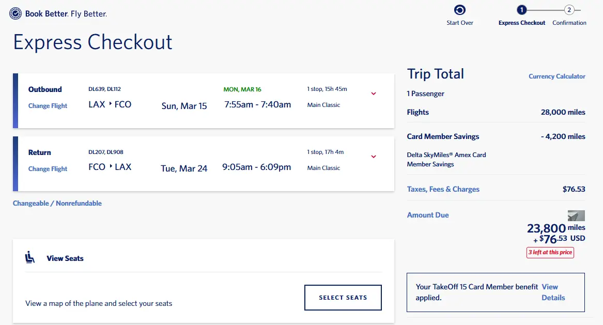Image resolution: width=603 pixels, height=325 pixels.
Task: Click step 2 Confirmation circle
Action: 569,10
